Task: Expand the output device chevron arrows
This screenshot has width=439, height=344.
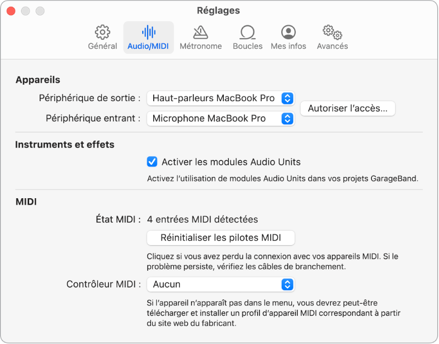Action: 288,98
